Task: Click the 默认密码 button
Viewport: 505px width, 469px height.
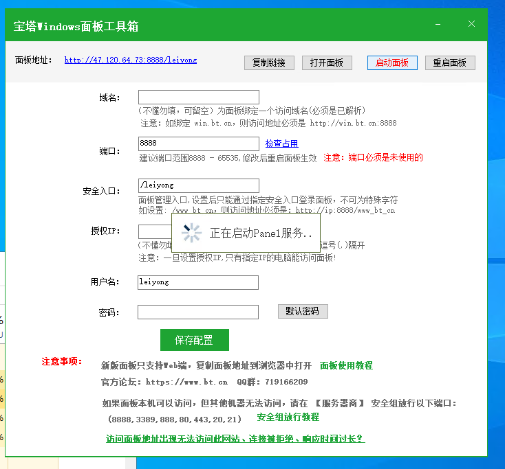Action: (303, 311)
